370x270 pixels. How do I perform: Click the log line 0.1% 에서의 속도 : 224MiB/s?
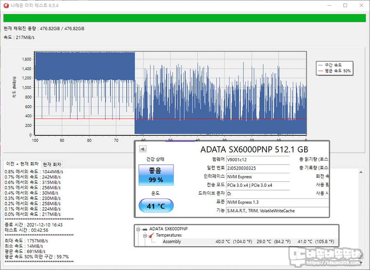point(32,209)
